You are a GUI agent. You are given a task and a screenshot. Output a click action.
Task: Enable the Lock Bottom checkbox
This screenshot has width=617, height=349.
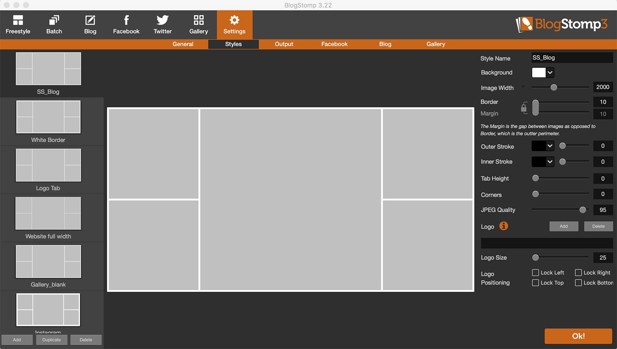click(x=578, y=283)
